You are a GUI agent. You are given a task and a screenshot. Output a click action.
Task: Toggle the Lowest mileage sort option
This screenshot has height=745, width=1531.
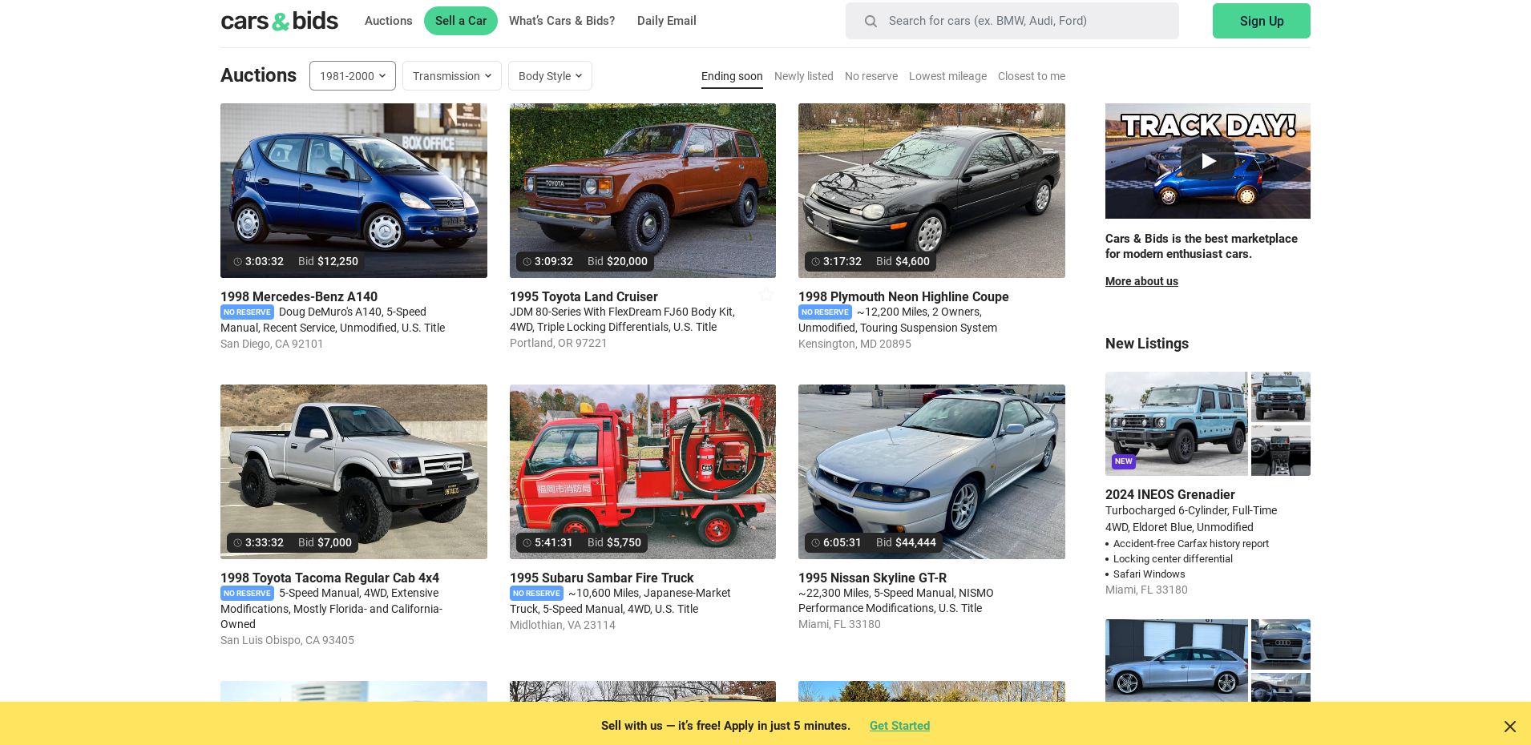point(947,76)
